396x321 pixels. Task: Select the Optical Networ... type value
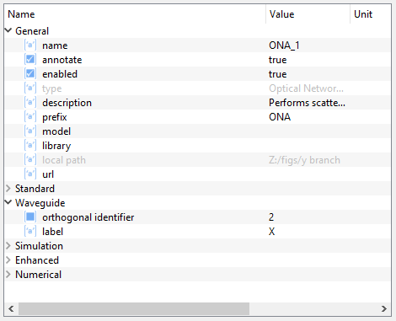(x=306, y=88)
